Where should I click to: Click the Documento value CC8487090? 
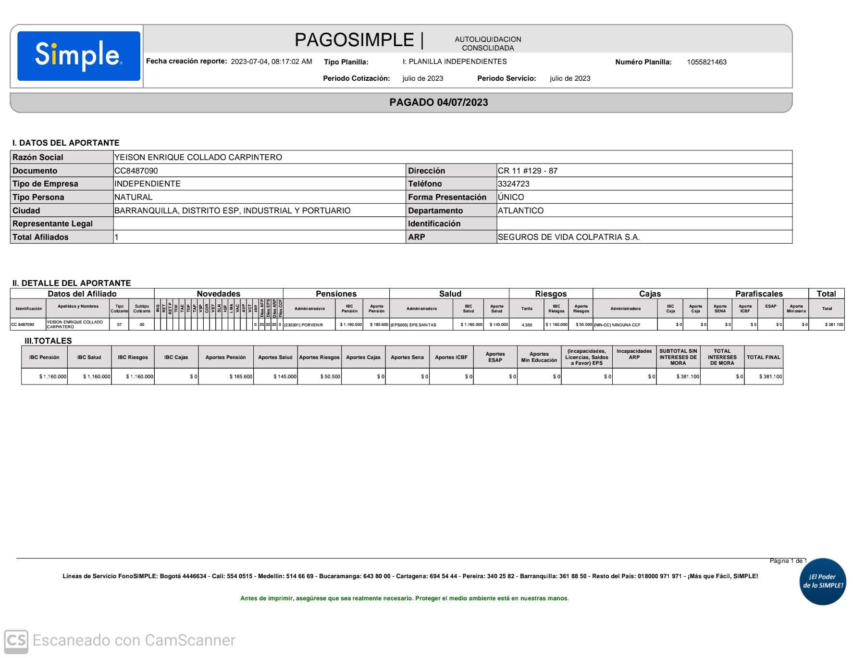tap(136, 171)
